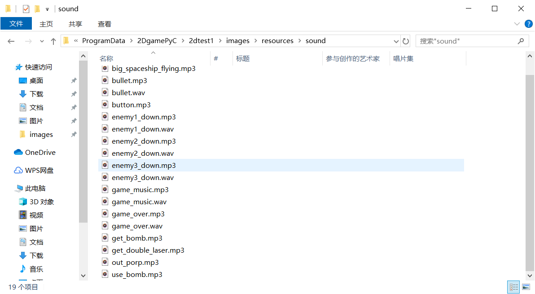
Task: Select game_music.mp3 file
Action: (140, 189)
